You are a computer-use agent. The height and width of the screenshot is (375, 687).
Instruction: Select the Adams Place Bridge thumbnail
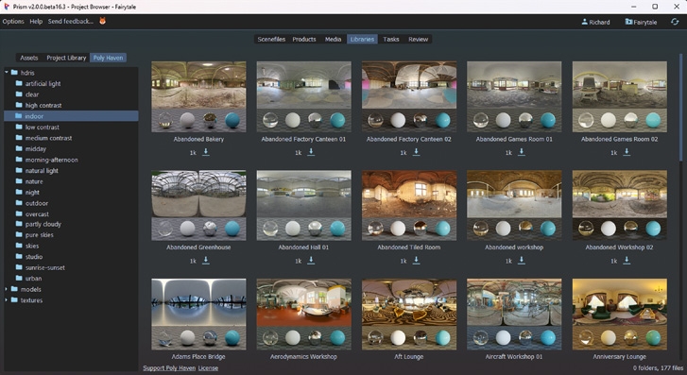point(198,315)
